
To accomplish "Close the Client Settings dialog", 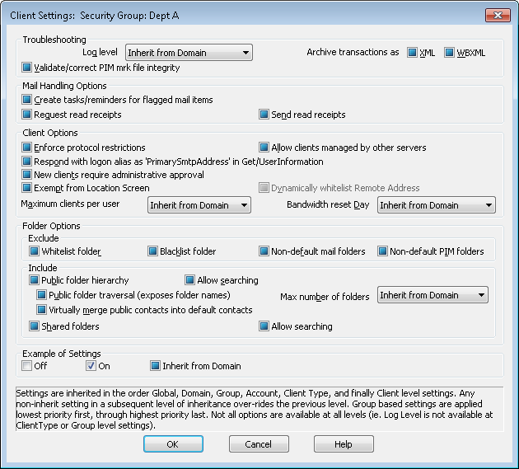I will tap(497, 15).
